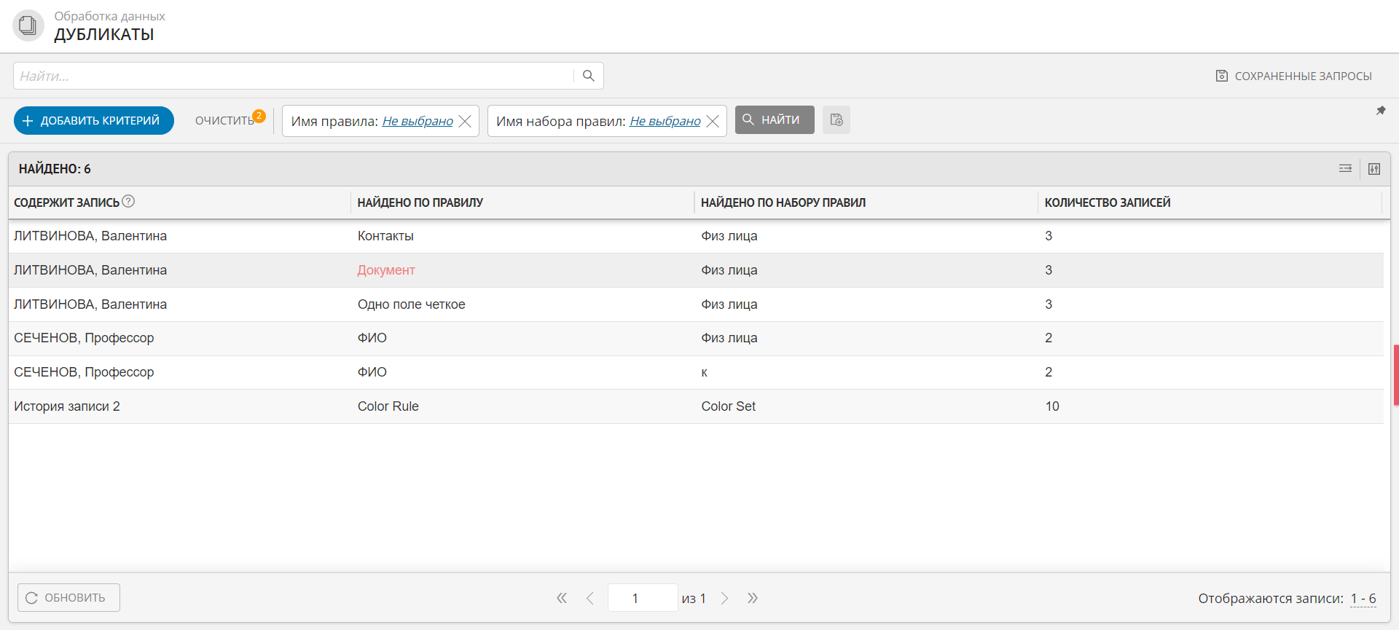Go to the next page arrow
Screen dimensions: 1399x630
724,598
